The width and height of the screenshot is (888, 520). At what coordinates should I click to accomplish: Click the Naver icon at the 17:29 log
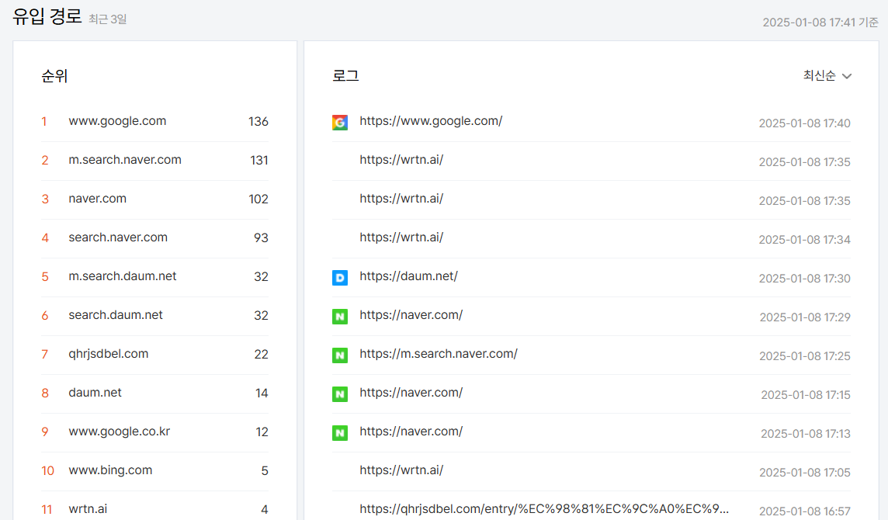tap(340, 317)
